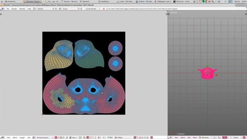
Task: Toggle UV sync selection icon
Action: (x=85, y=137)
